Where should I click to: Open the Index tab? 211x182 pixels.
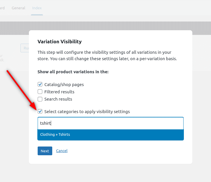pos(37,8)
